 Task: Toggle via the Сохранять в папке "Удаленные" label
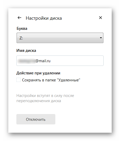coord(51,80)
